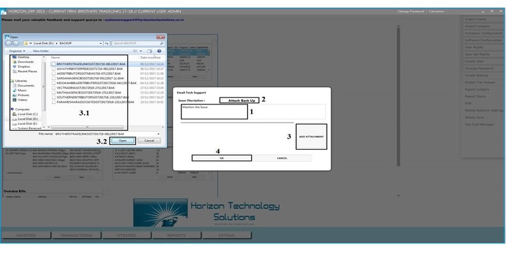Image resolution: width=506 pixels, height=253 pixels.
Task: Open Dropbox in the navigation pane
Action: point(23,66)
